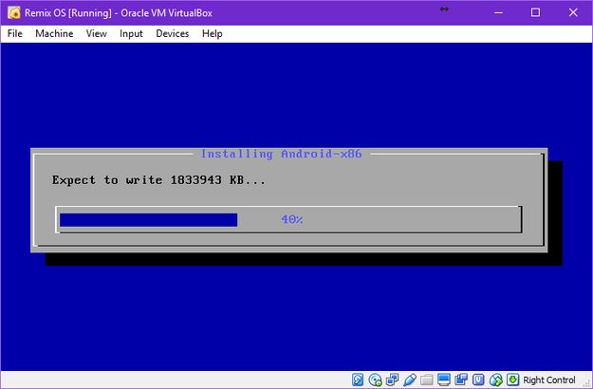
Task: Click the network adapter status icon
Action: (392, 380)
